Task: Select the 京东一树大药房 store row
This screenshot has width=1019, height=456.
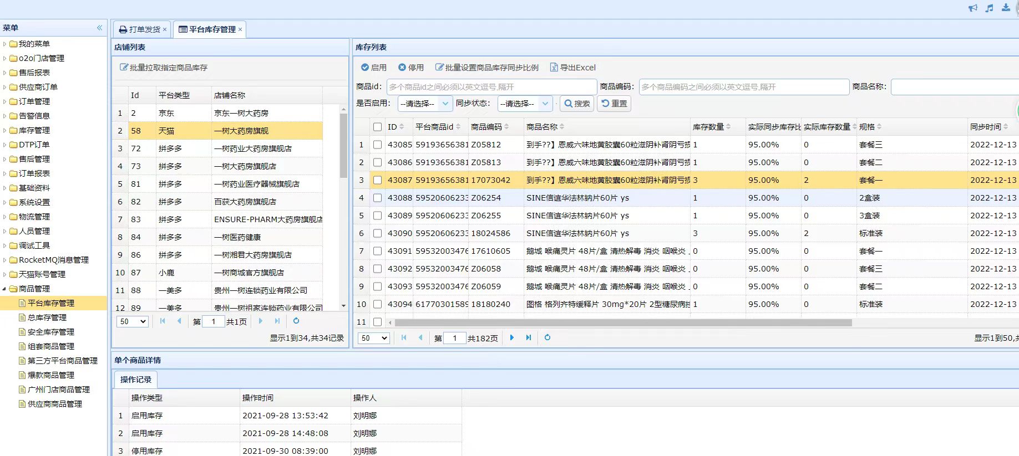Action: (217, 113)
